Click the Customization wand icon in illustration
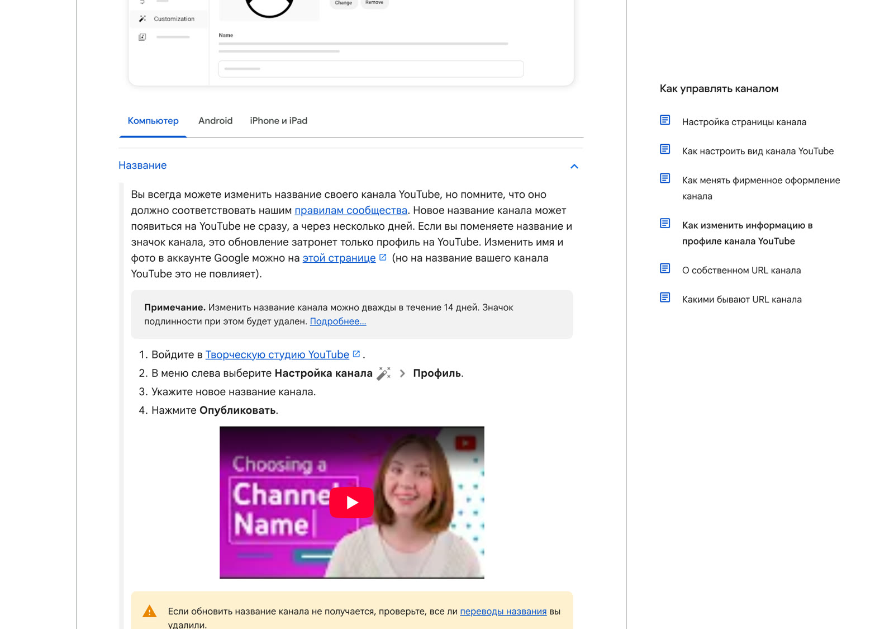The image size is (894, 629). point(142,19)
